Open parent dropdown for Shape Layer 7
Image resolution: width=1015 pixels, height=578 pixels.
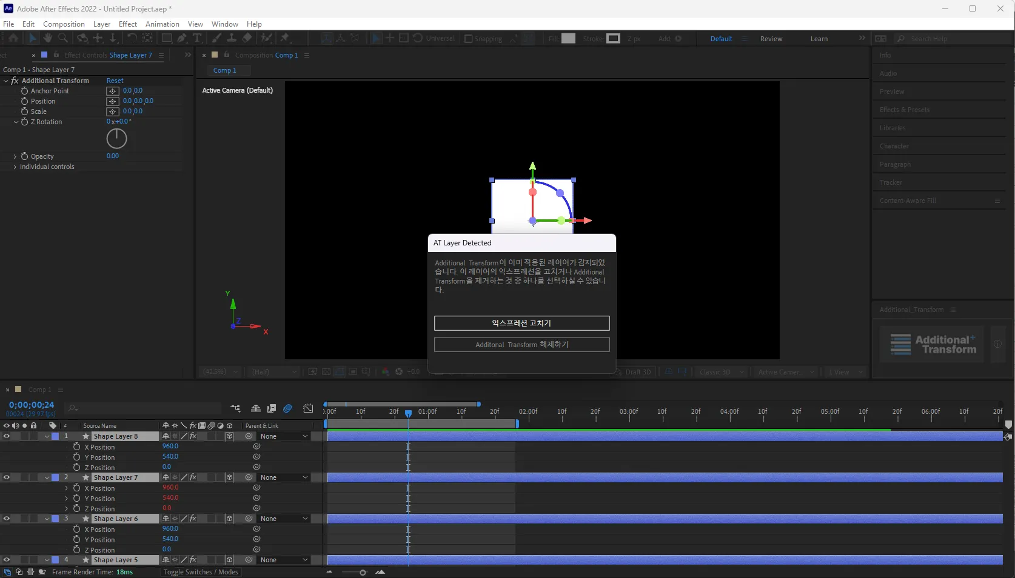[x=284, y=477]
